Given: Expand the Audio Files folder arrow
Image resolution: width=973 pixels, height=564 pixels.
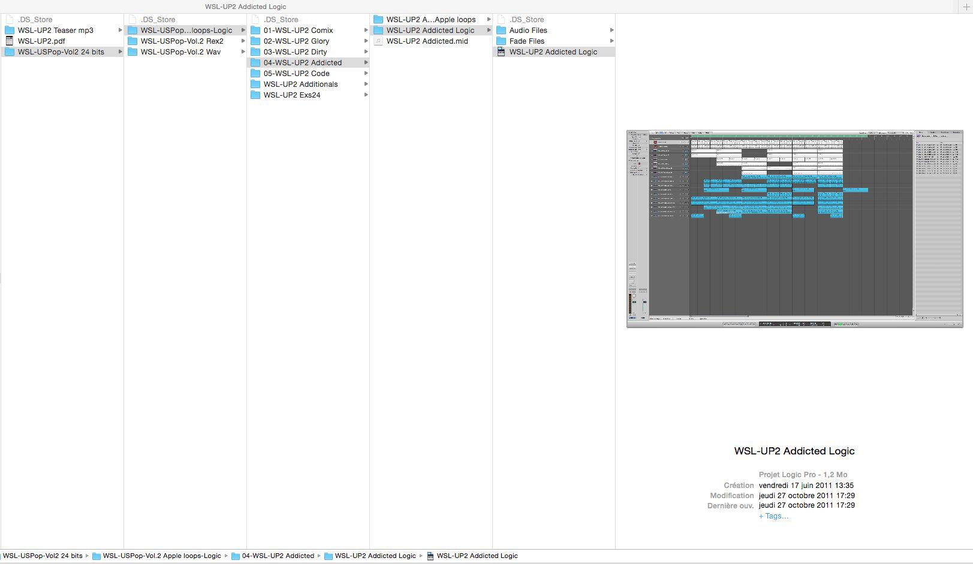Looking at the screenshot, I should point(612,30).
